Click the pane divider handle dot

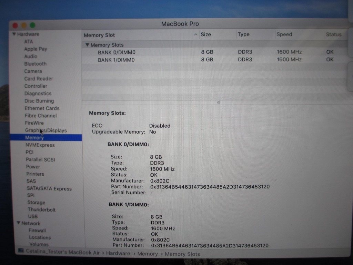(218, 102)
